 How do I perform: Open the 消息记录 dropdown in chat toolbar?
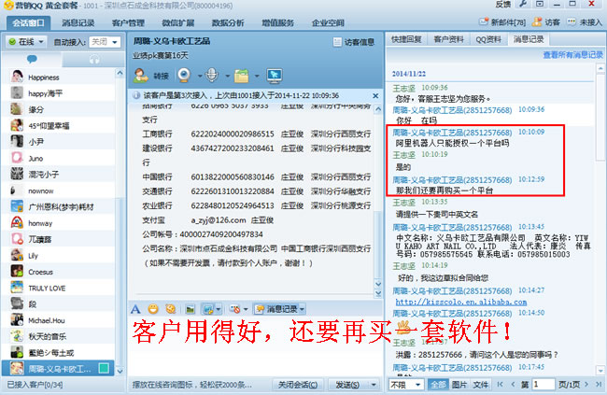(279, 309)
